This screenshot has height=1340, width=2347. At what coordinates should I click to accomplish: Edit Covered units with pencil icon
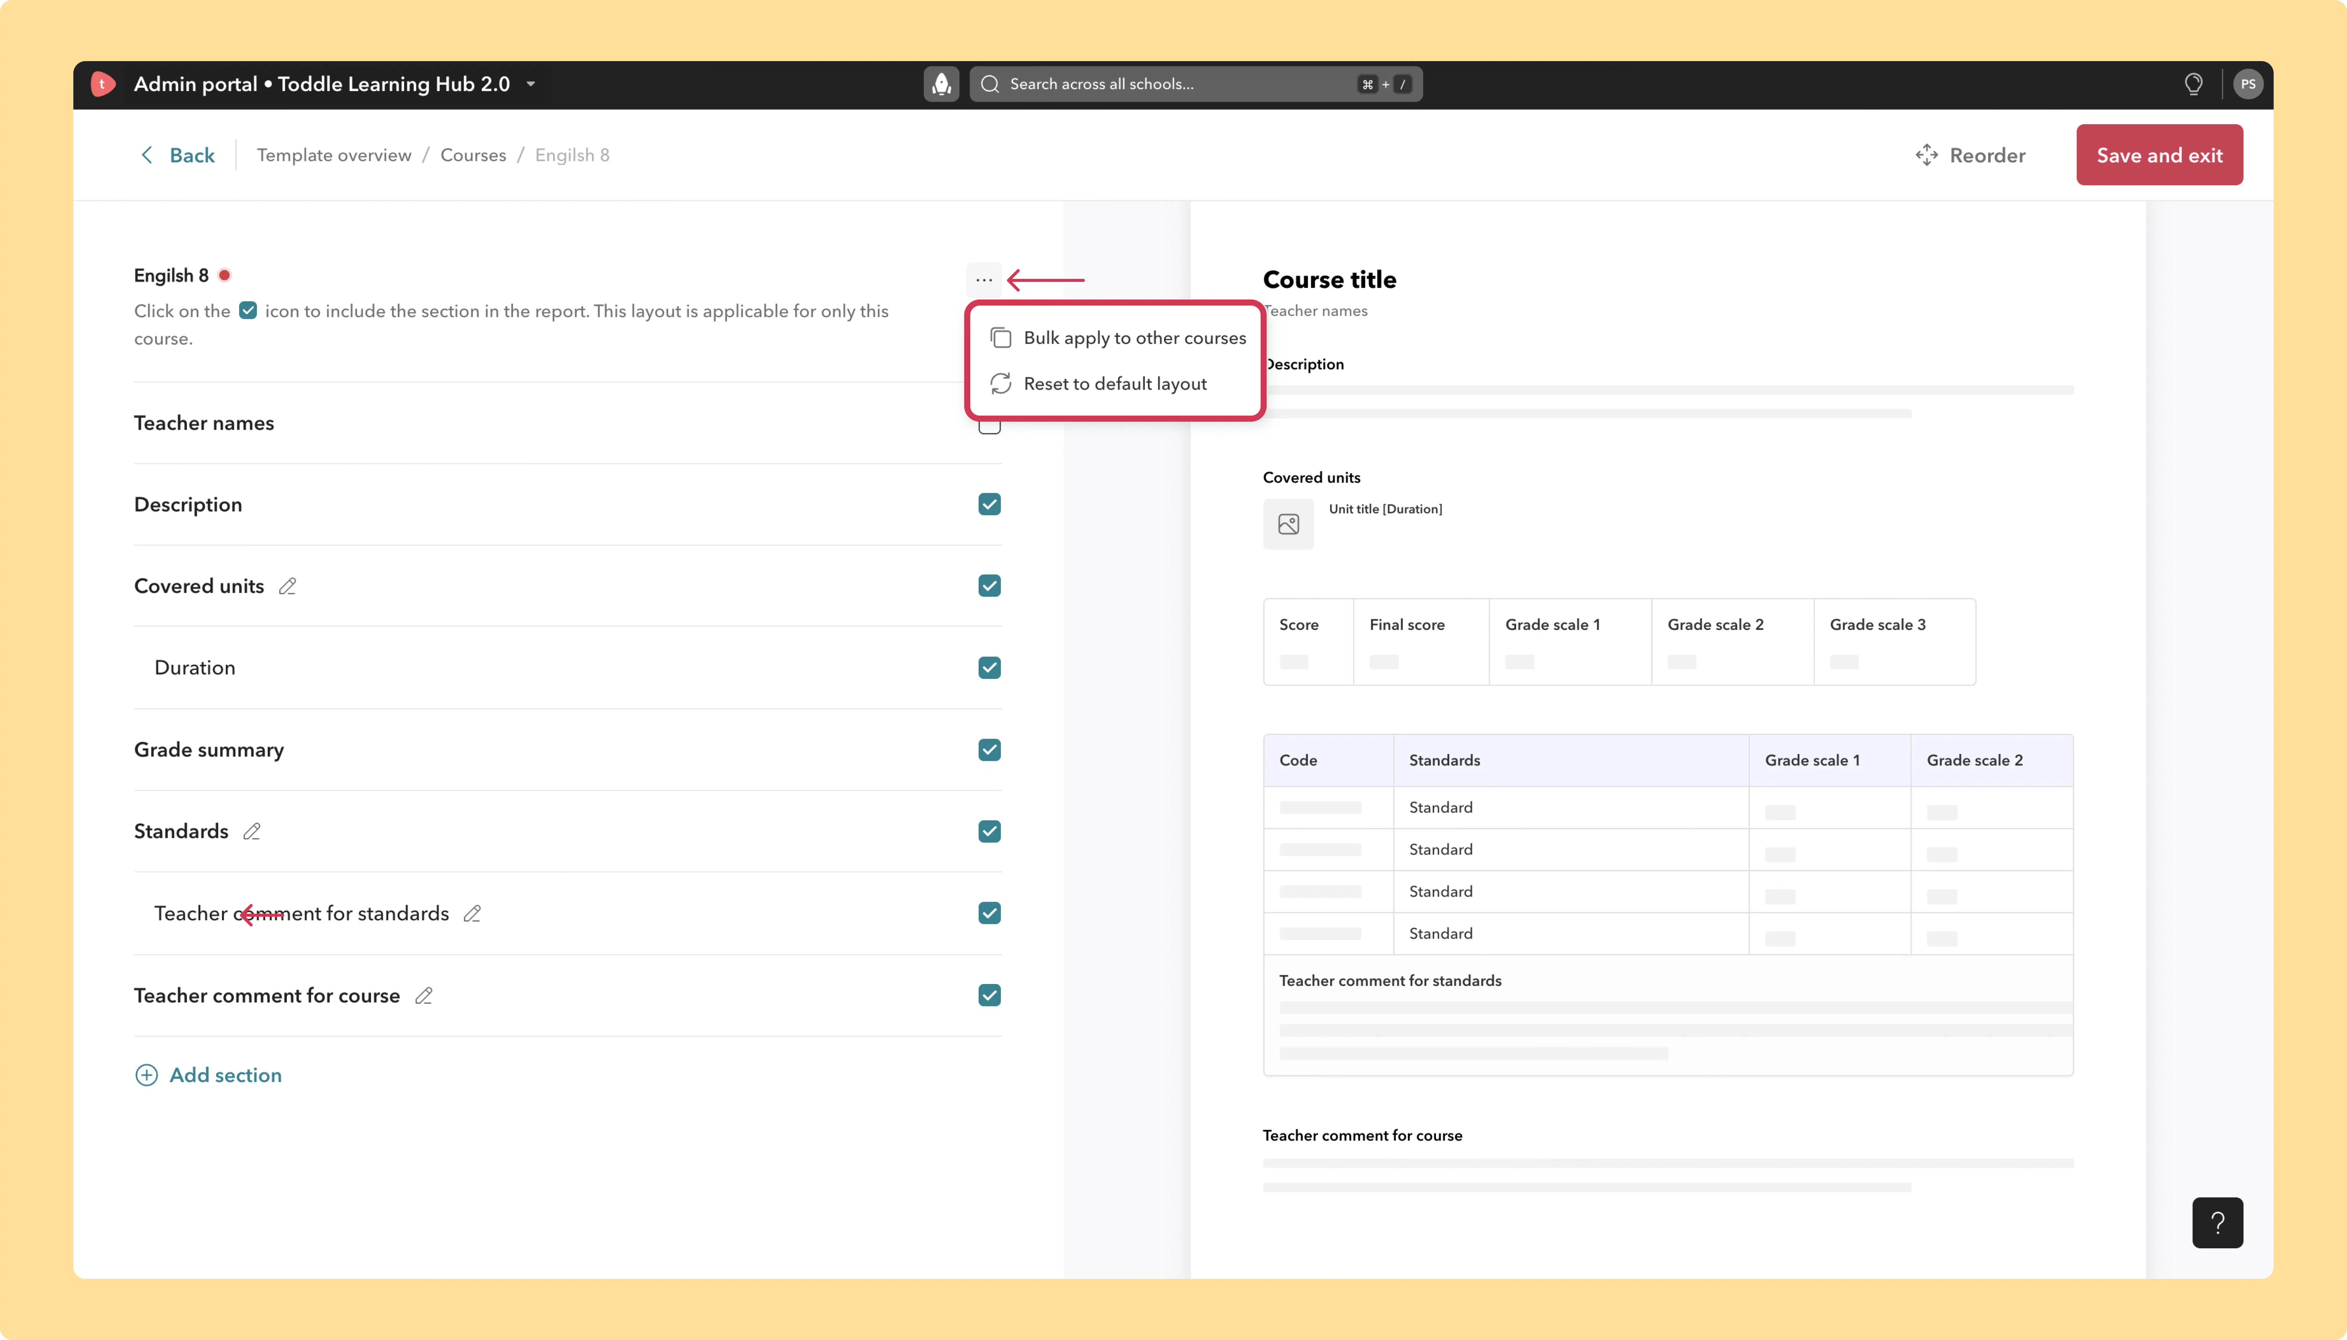pos(287,586)
